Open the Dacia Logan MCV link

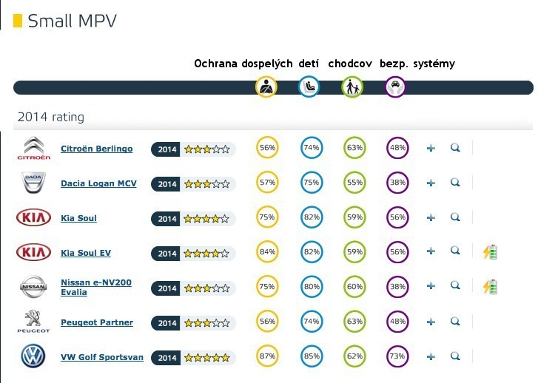(98, 183)
